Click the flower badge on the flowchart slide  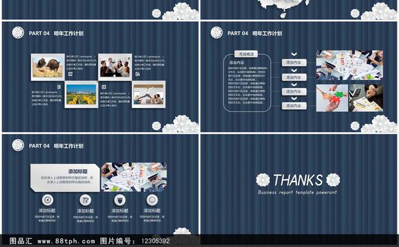point(216,32)
